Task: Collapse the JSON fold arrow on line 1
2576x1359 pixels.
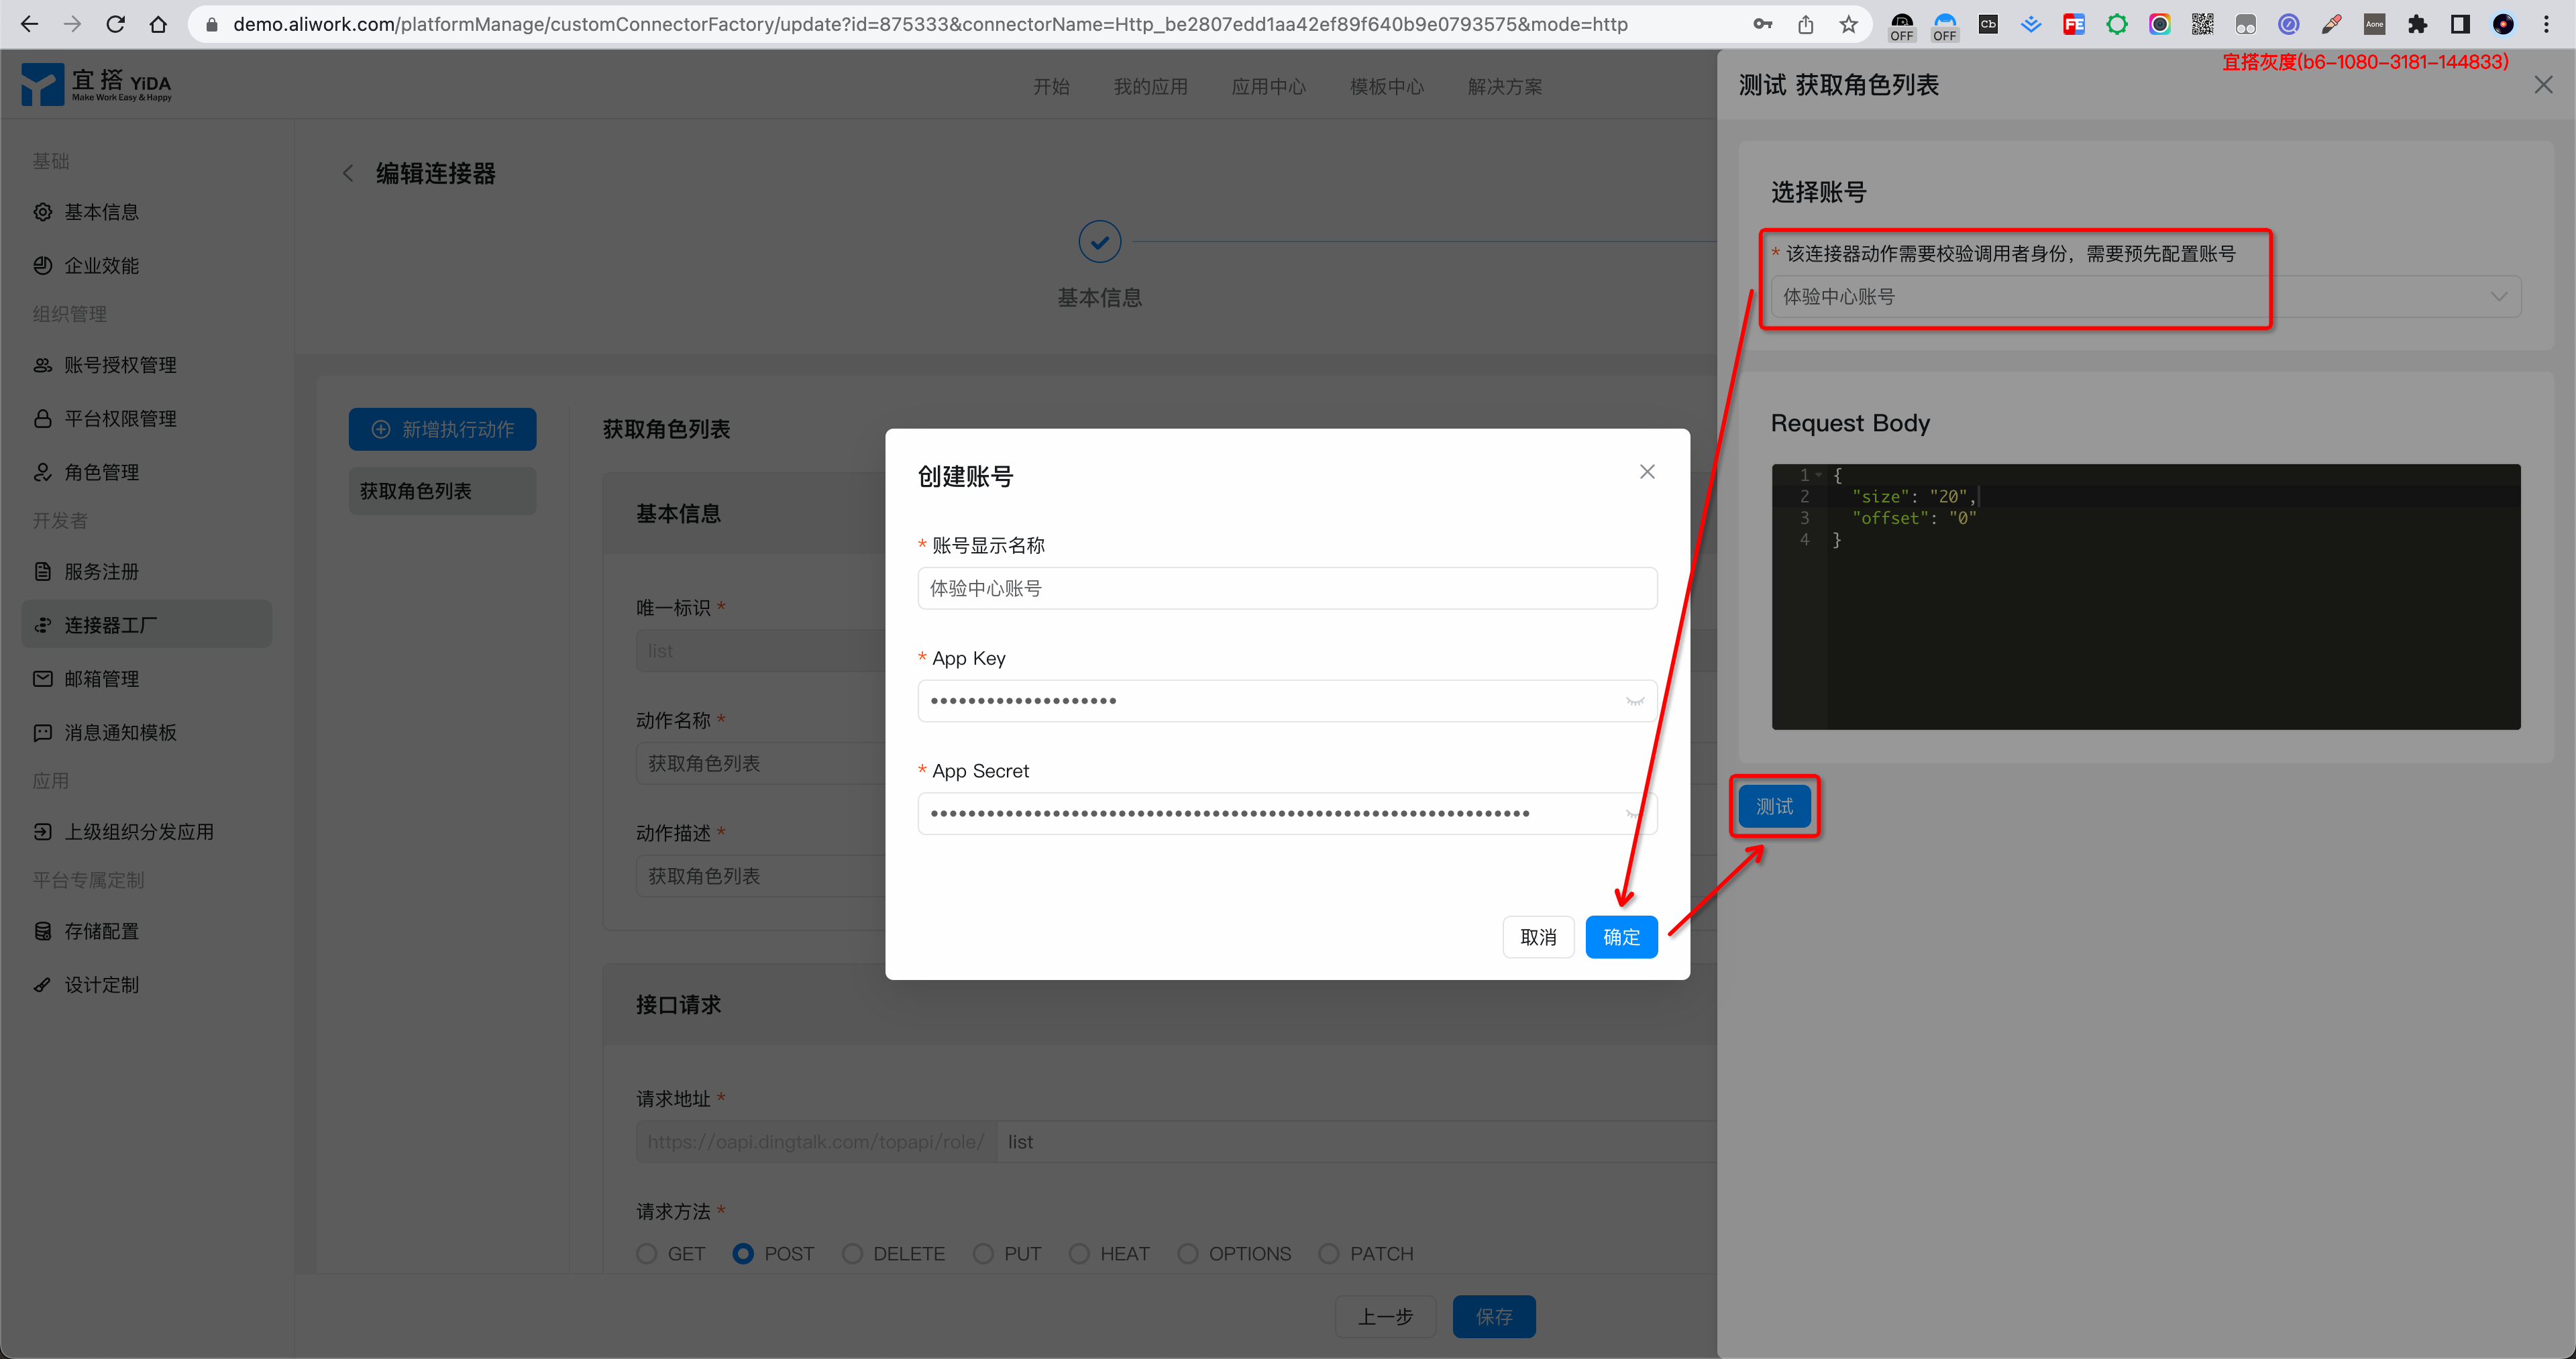Action: 1819,475
